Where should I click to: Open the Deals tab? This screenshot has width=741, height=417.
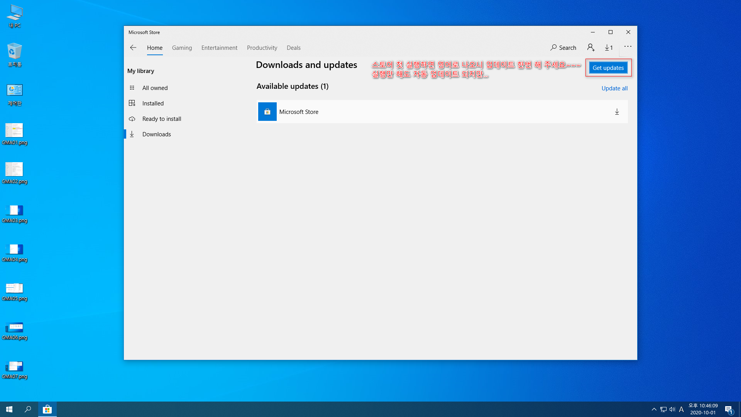(293, 48)
